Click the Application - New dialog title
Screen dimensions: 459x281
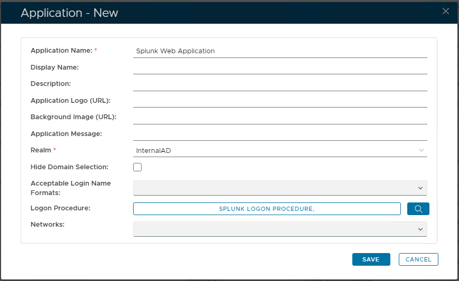pos(69,13)
